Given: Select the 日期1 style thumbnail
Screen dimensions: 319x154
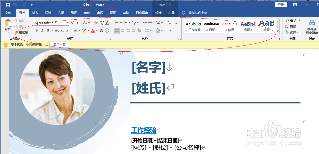Looking at the screenshot, I should coord(211,26).
